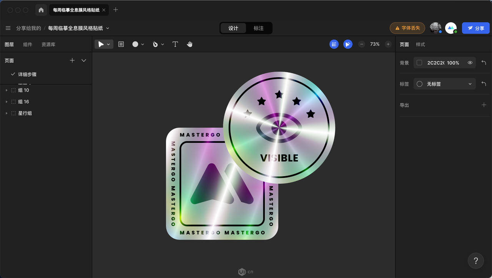The image size is (492, 278).
Task: Select the frame container tool
Action: tap(121, 44)
